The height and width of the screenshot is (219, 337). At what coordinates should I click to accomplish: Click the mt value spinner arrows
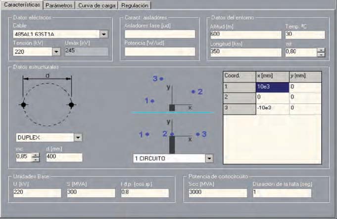coord(321,52)
